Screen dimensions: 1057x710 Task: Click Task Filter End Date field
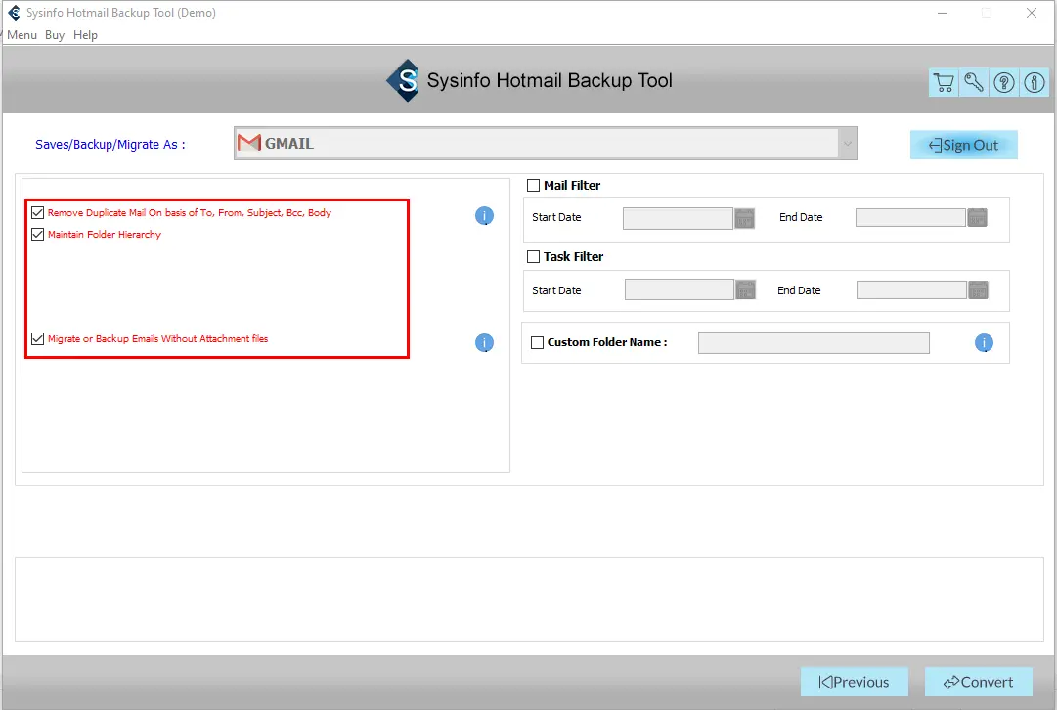pyautogui.click(x=911, y=289)
